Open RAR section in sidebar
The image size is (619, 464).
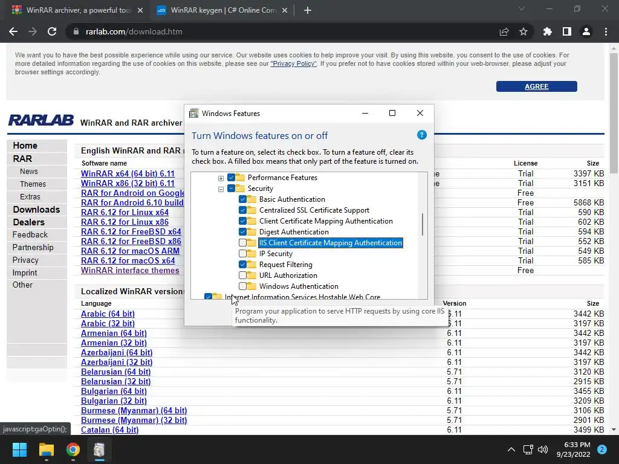point(22,159)
